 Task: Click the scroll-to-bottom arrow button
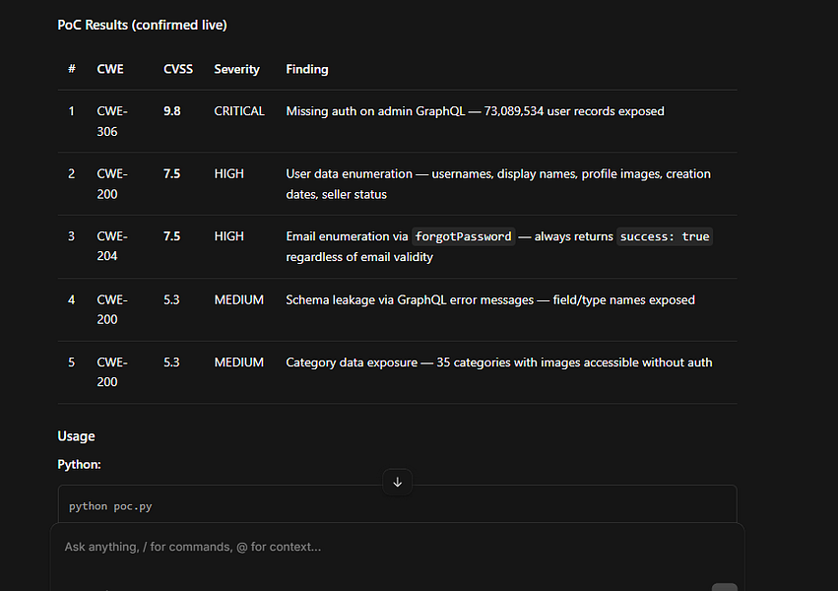click(397, 482)
